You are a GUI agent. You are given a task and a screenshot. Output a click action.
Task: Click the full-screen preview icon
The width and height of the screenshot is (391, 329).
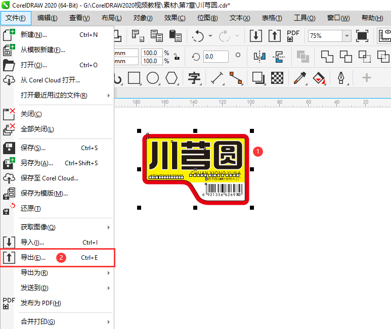(362, 35)
